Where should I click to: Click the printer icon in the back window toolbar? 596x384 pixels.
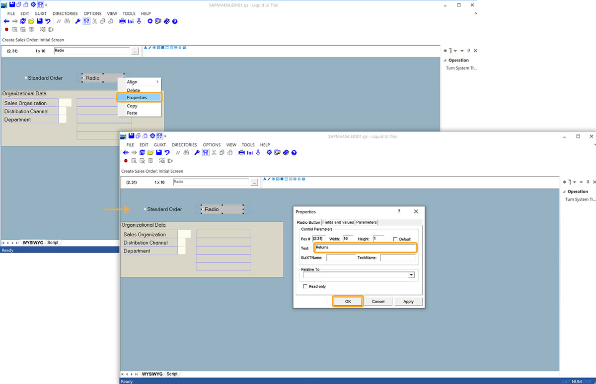pyautogui.click(x=122, y=21)
